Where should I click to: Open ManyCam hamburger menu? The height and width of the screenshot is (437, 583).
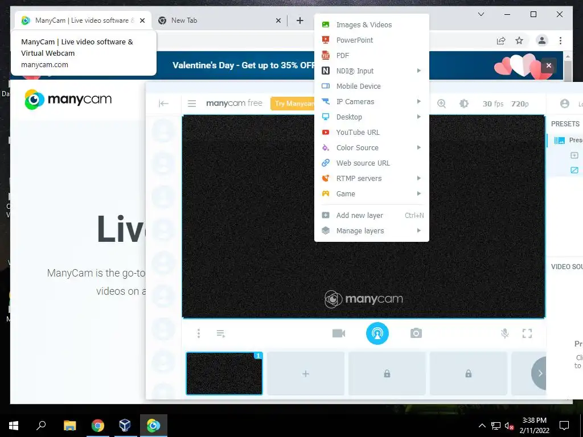[x=192, y=104]
